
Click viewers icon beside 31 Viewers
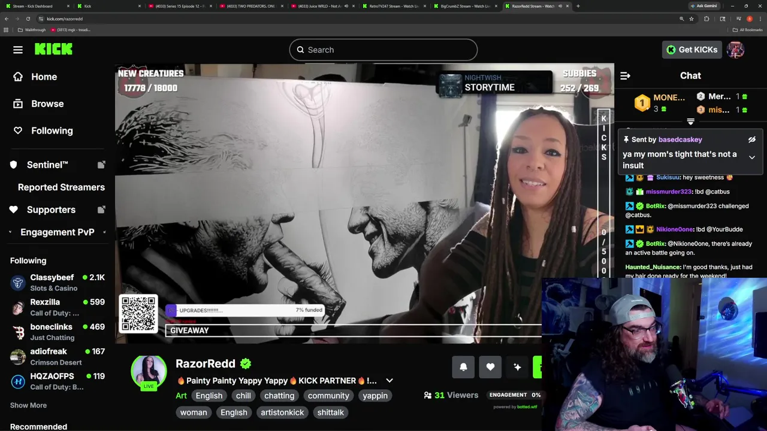coord(428,395)
